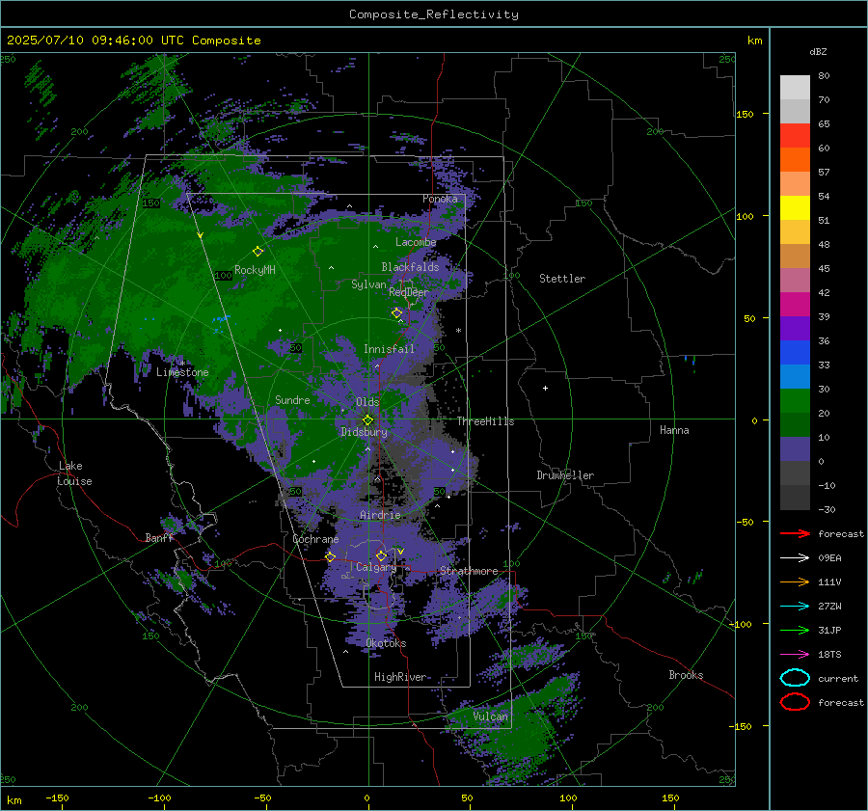868x811 pixels.
Task: Click the Ponoka city label
Action: (440, 199)
